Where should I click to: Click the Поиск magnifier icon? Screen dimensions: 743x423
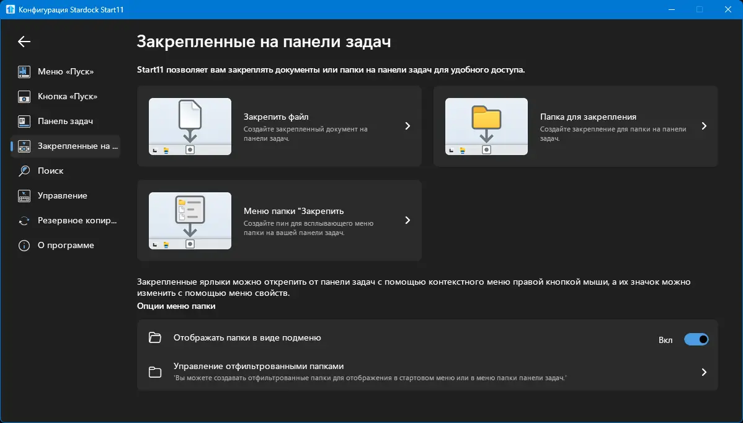tap(24, 171)
